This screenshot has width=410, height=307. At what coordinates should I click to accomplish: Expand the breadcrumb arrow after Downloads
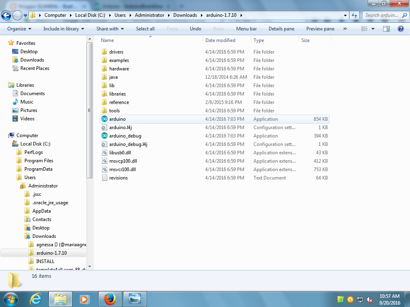(202, 16)
